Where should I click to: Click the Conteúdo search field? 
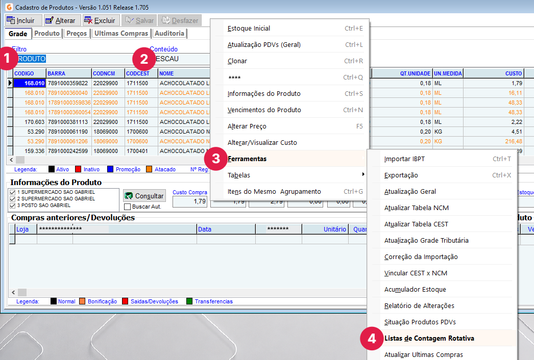180,59
